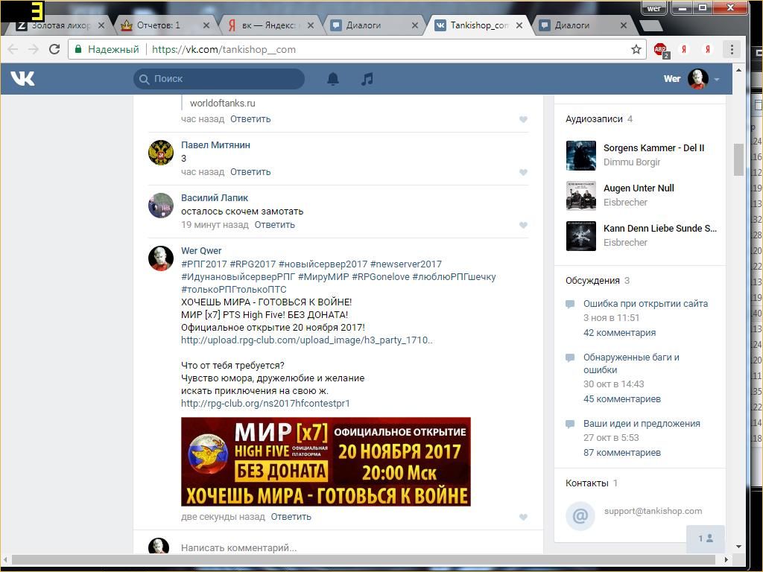The height and width of the screenshot is (572, 763).
Task: Open the Аудиозаписи section header
Action: [x=594, y=119]
